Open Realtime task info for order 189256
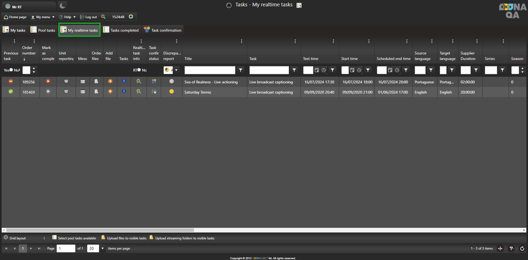This screenshot has width=528, height=260. pyautogui.click(x=139, y=82)
